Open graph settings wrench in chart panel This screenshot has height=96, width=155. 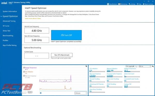(86, 66)
